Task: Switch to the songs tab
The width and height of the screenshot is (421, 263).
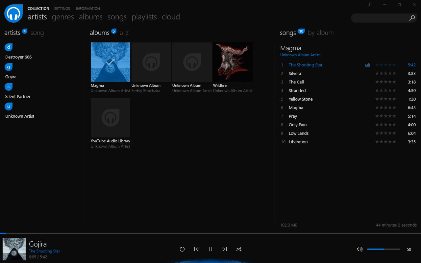Action: (117, 17)
